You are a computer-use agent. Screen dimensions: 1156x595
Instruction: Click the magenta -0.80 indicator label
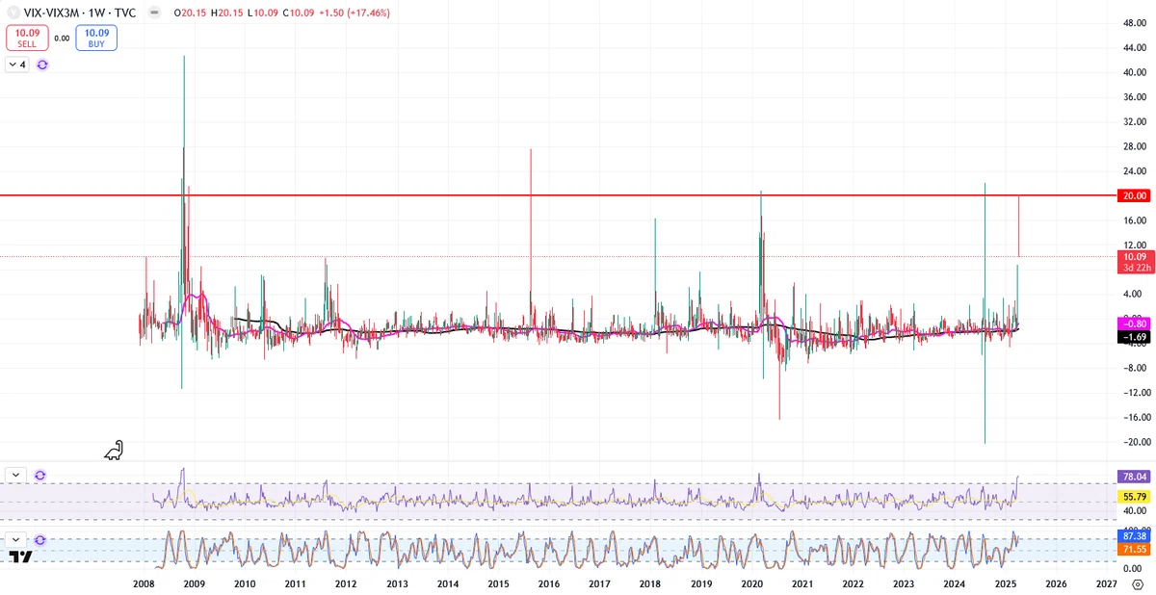click(x=1135, y=323)
